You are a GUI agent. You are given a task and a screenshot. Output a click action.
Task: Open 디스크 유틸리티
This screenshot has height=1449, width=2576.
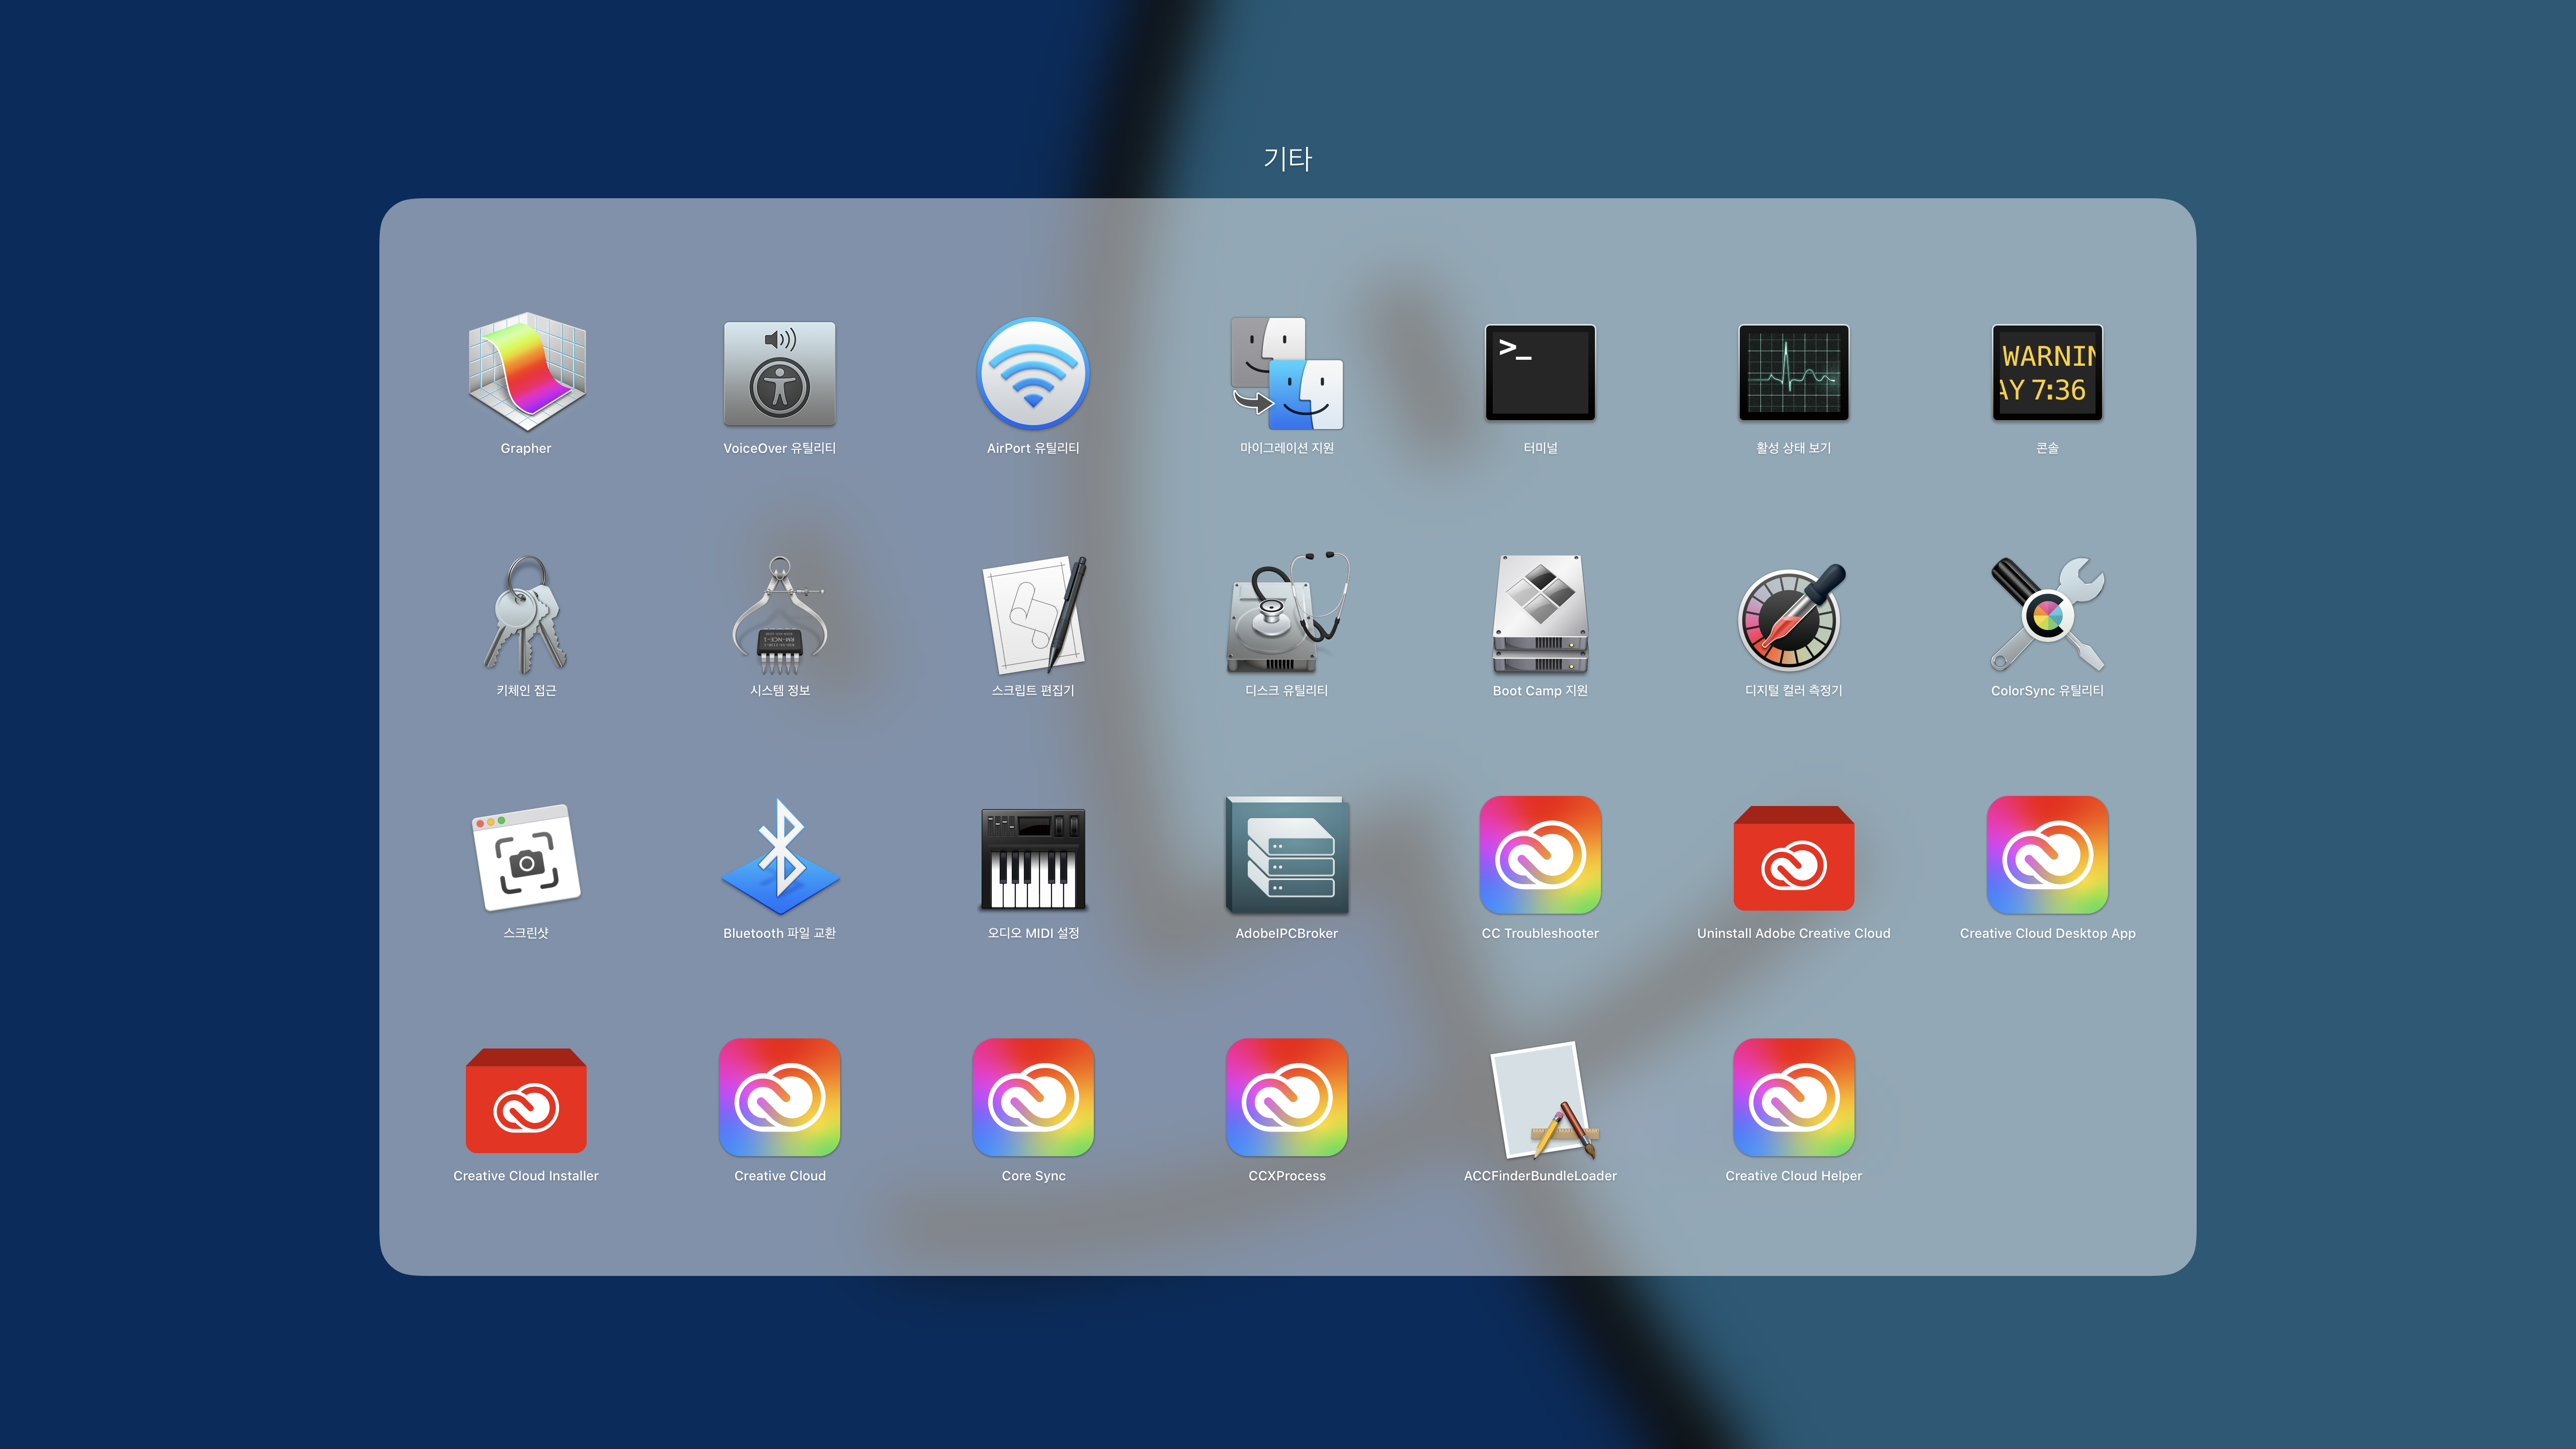point(1286,614)
